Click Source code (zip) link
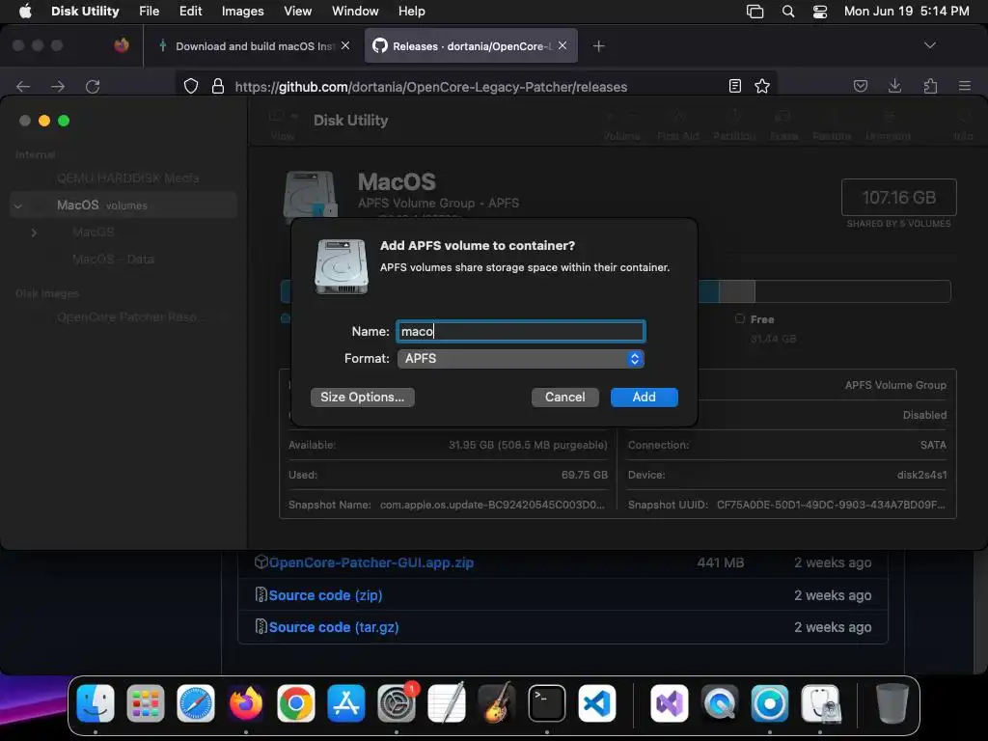988x741 pixels. (325, 595)
